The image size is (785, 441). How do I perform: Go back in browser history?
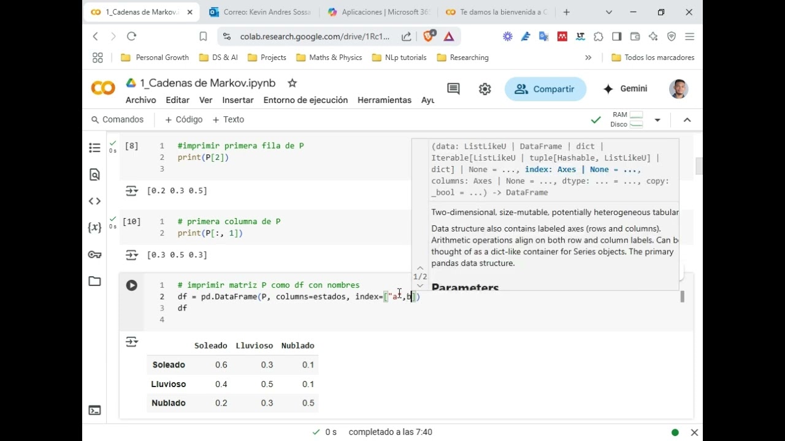tap(96, 37)
